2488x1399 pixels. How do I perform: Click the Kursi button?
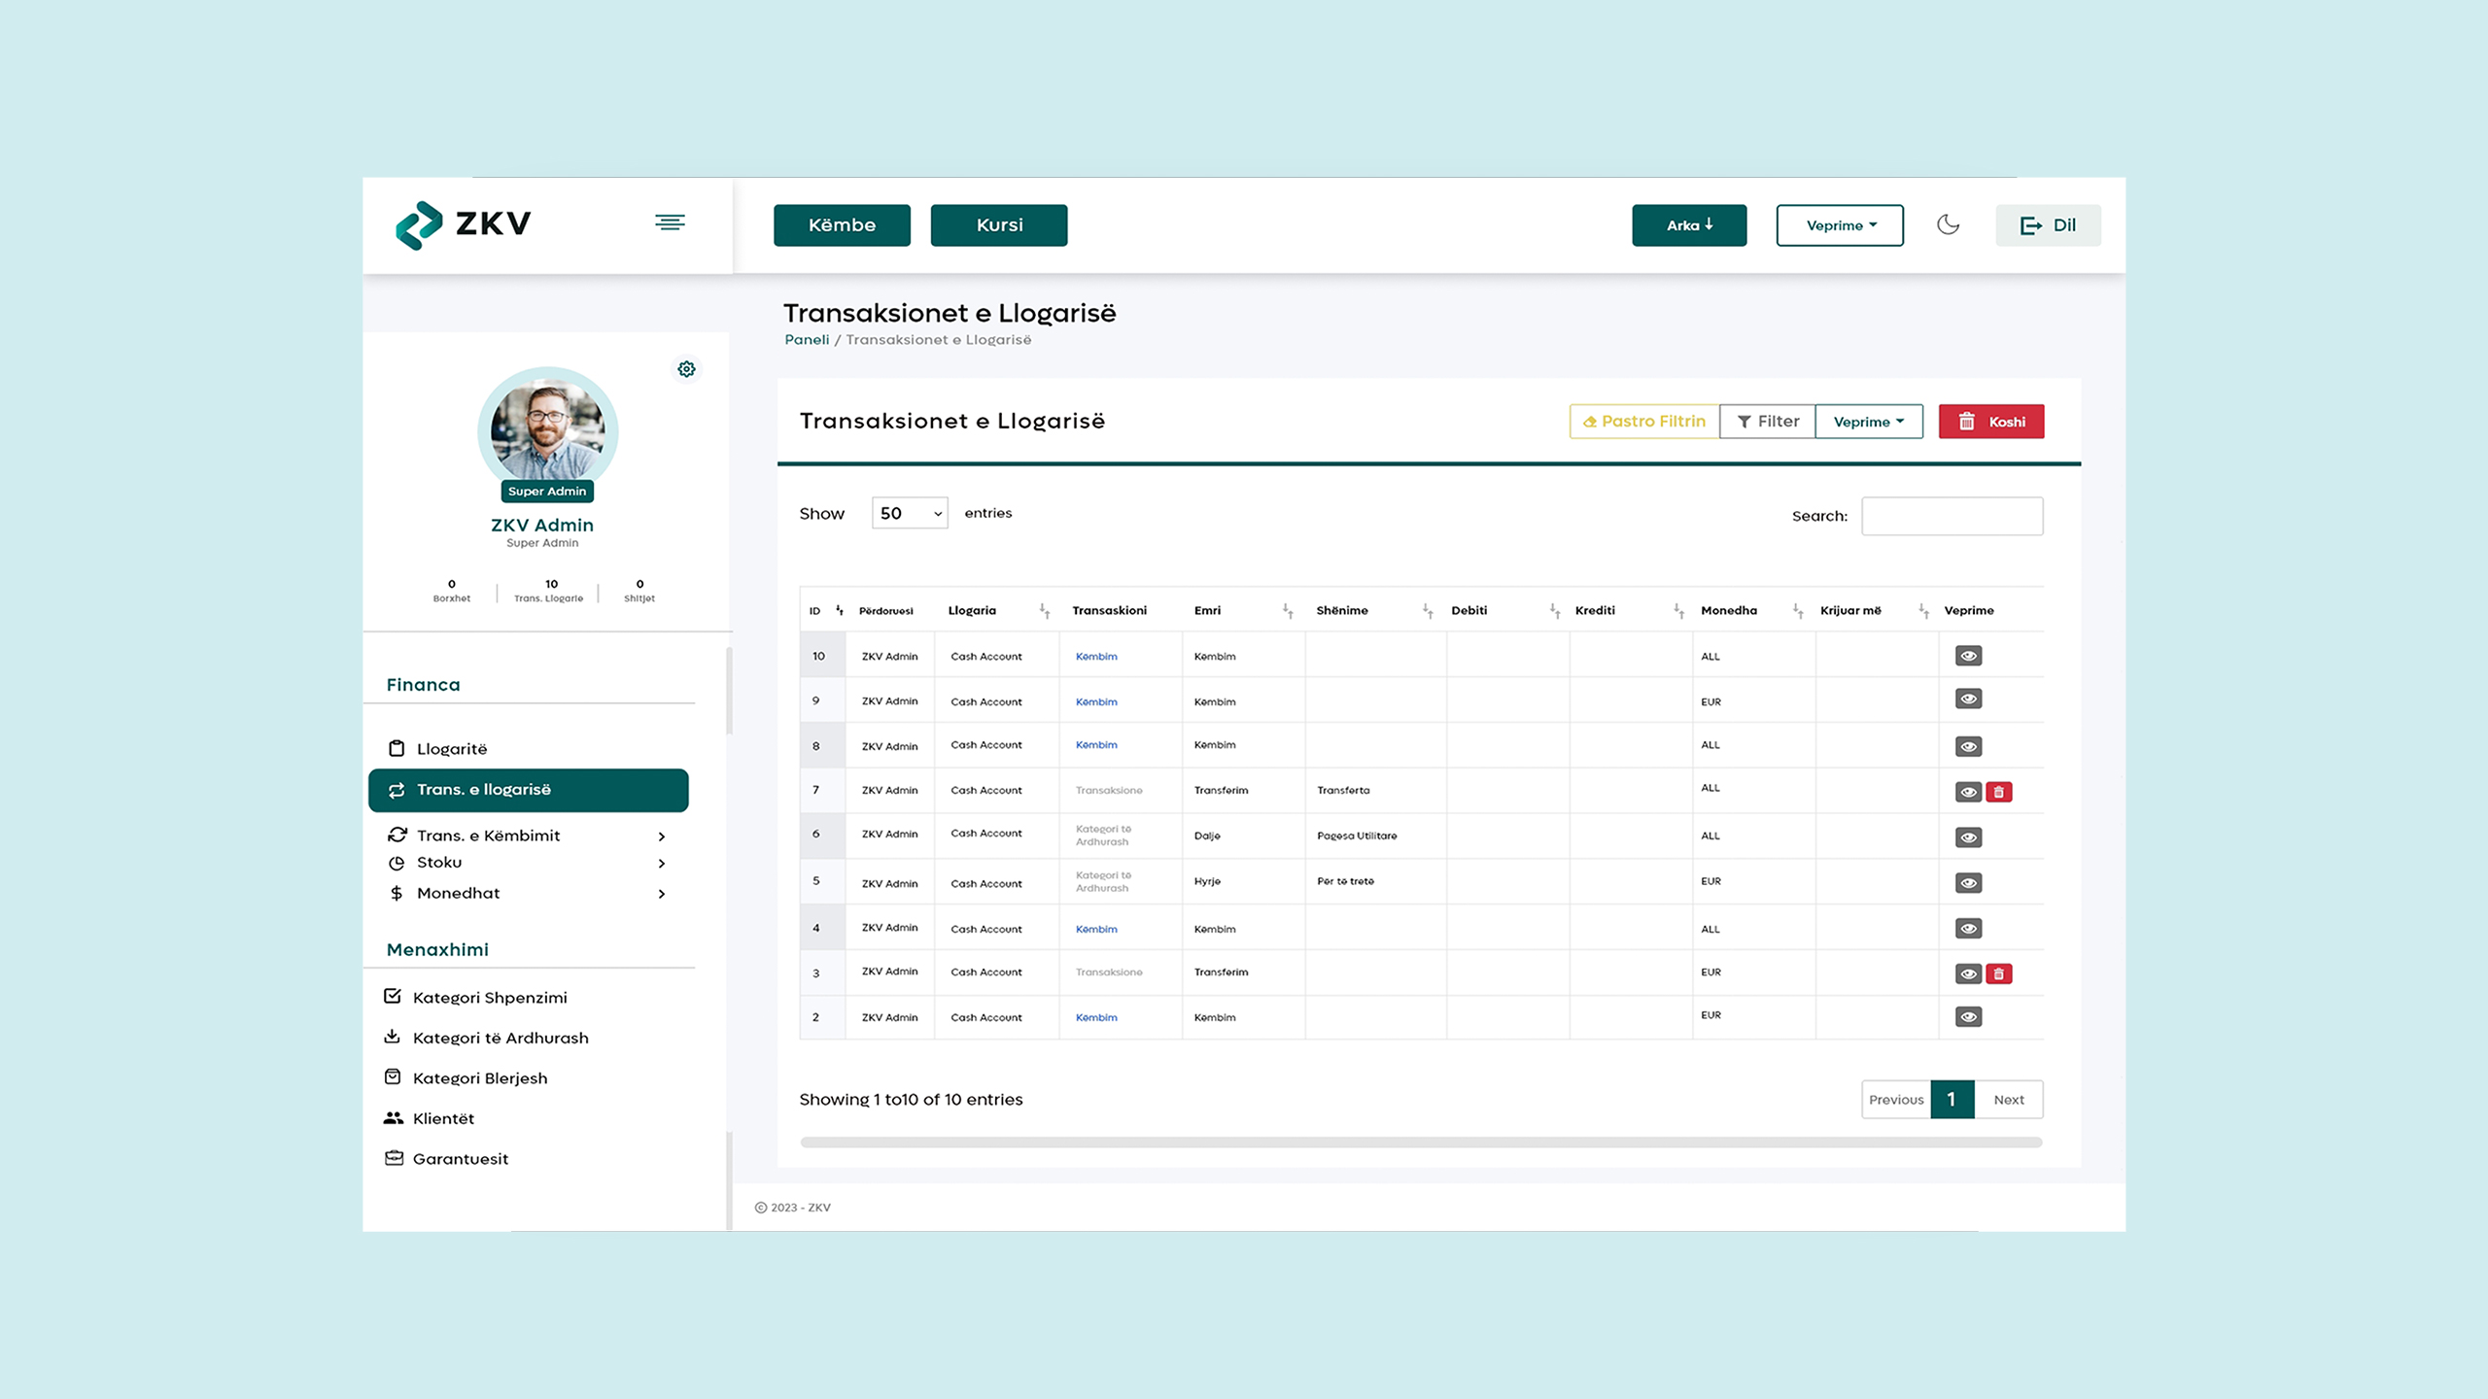[x=998, y=225]
